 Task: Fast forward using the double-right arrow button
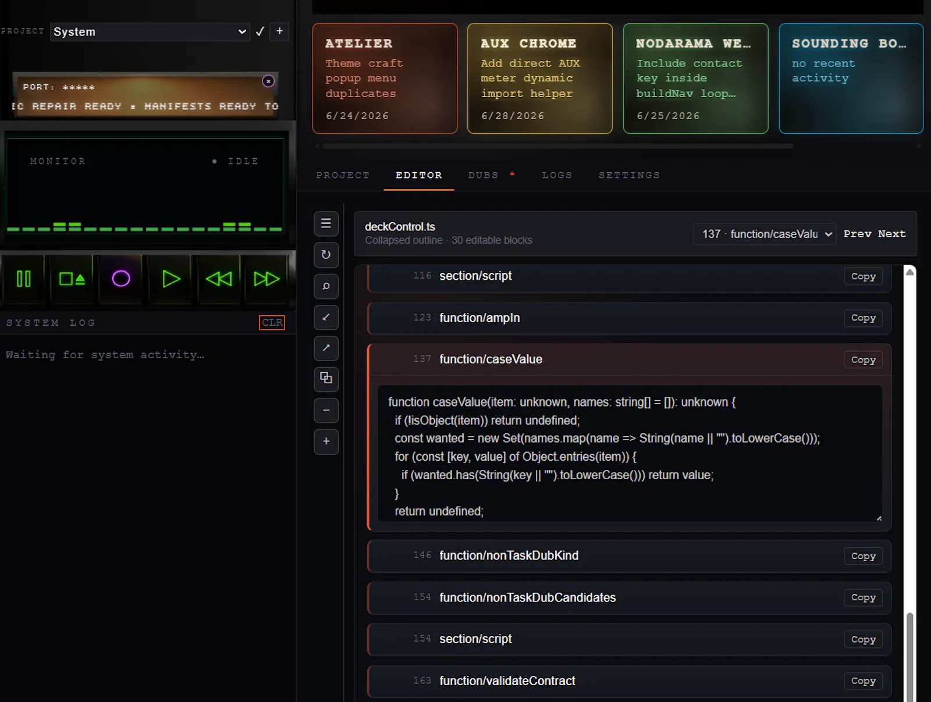(x=266, y=279)
